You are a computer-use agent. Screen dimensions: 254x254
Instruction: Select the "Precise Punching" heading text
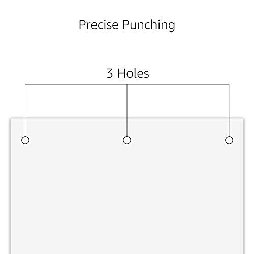tap(127, 25)
